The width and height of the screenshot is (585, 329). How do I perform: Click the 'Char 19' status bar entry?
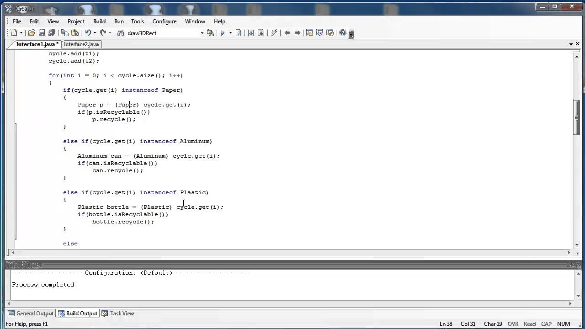(x=493, y=324)
